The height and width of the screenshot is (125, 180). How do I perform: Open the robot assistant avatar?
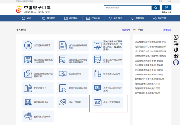point(176,62)
